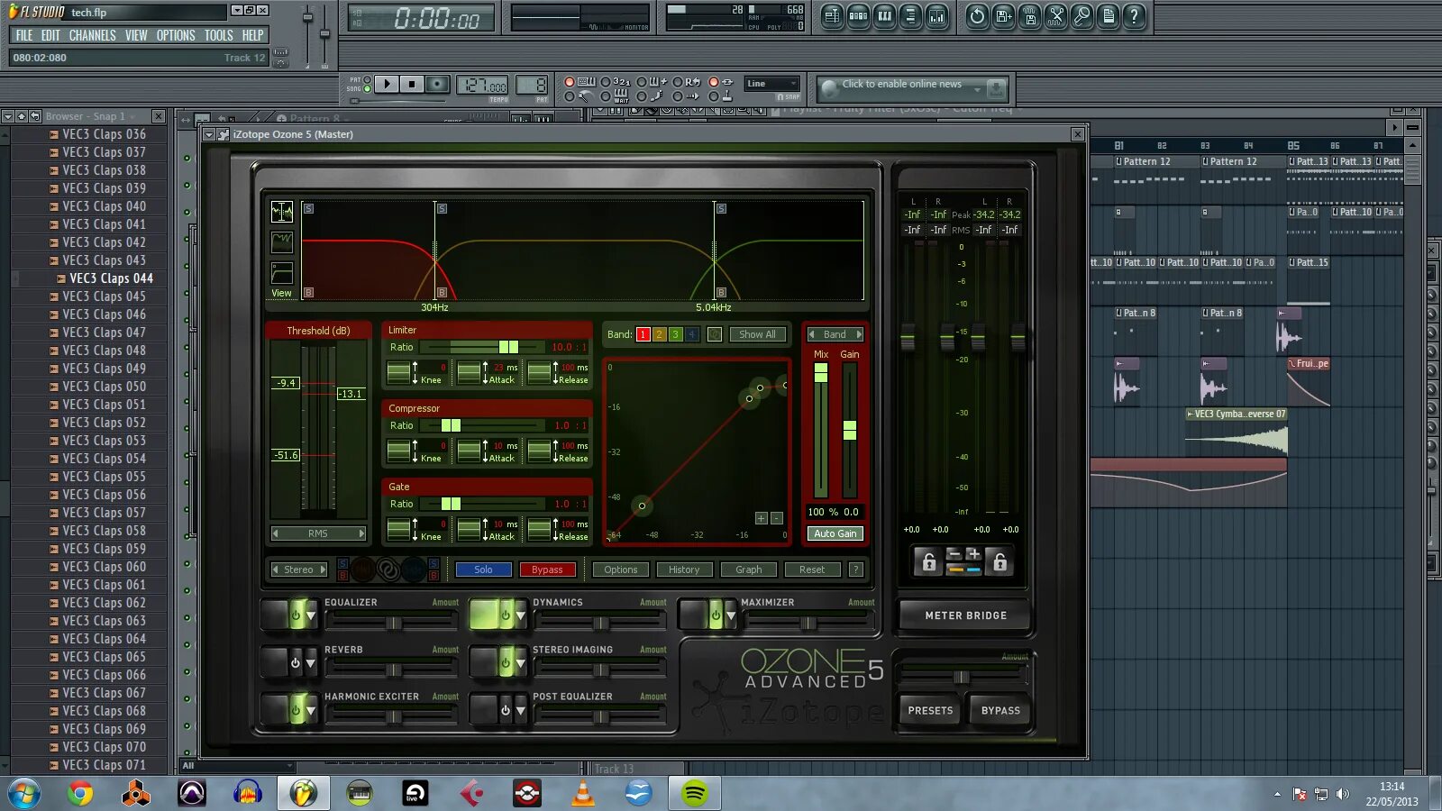Image resolution: width=1442 pixels, height=811 pixels.
Task: Expand the Stereo Imaging preset arrow
Action: 520,663
